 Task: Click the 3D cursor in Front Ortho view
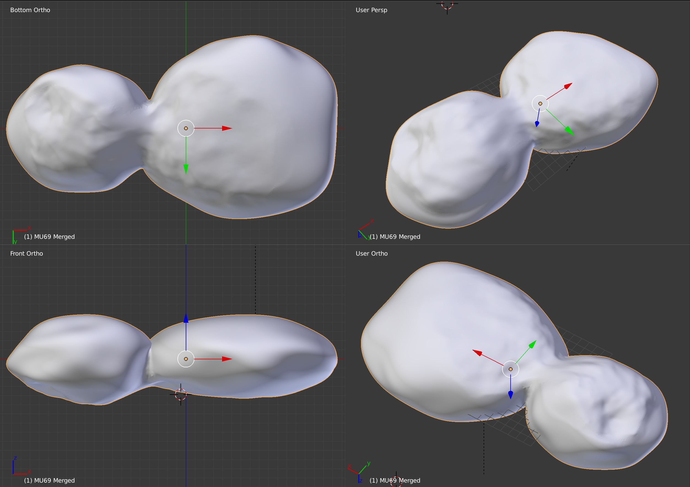click(x=180, y=395)
